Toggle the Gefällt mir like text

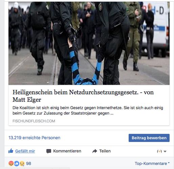pyautogui.click(x=25, y=151)
